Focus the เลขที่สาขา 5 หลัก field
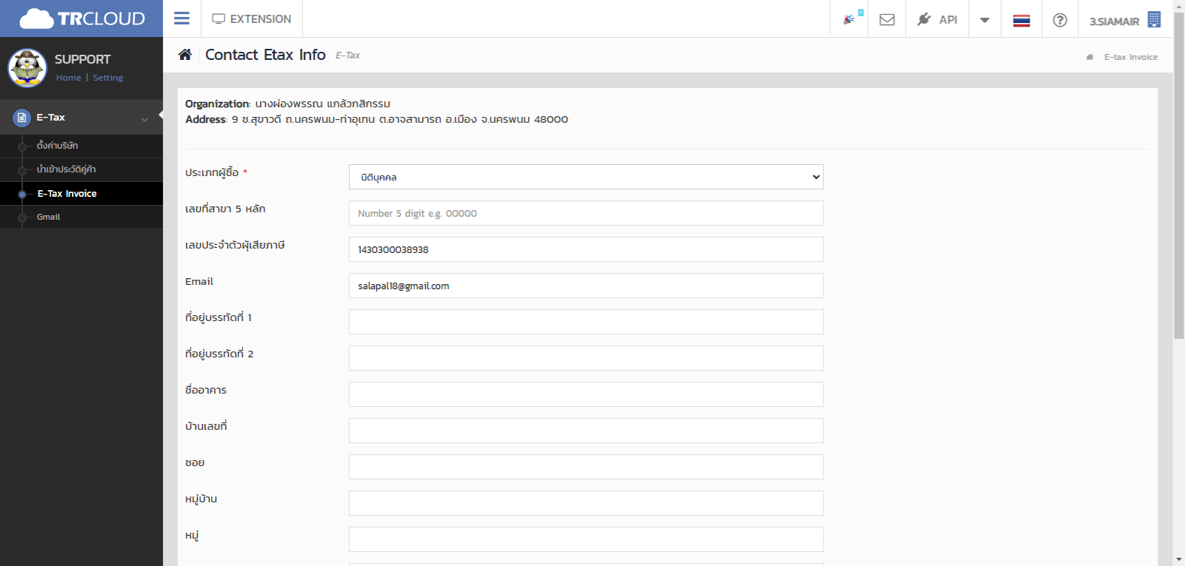Screen dimensions: 1185x566 586,213
